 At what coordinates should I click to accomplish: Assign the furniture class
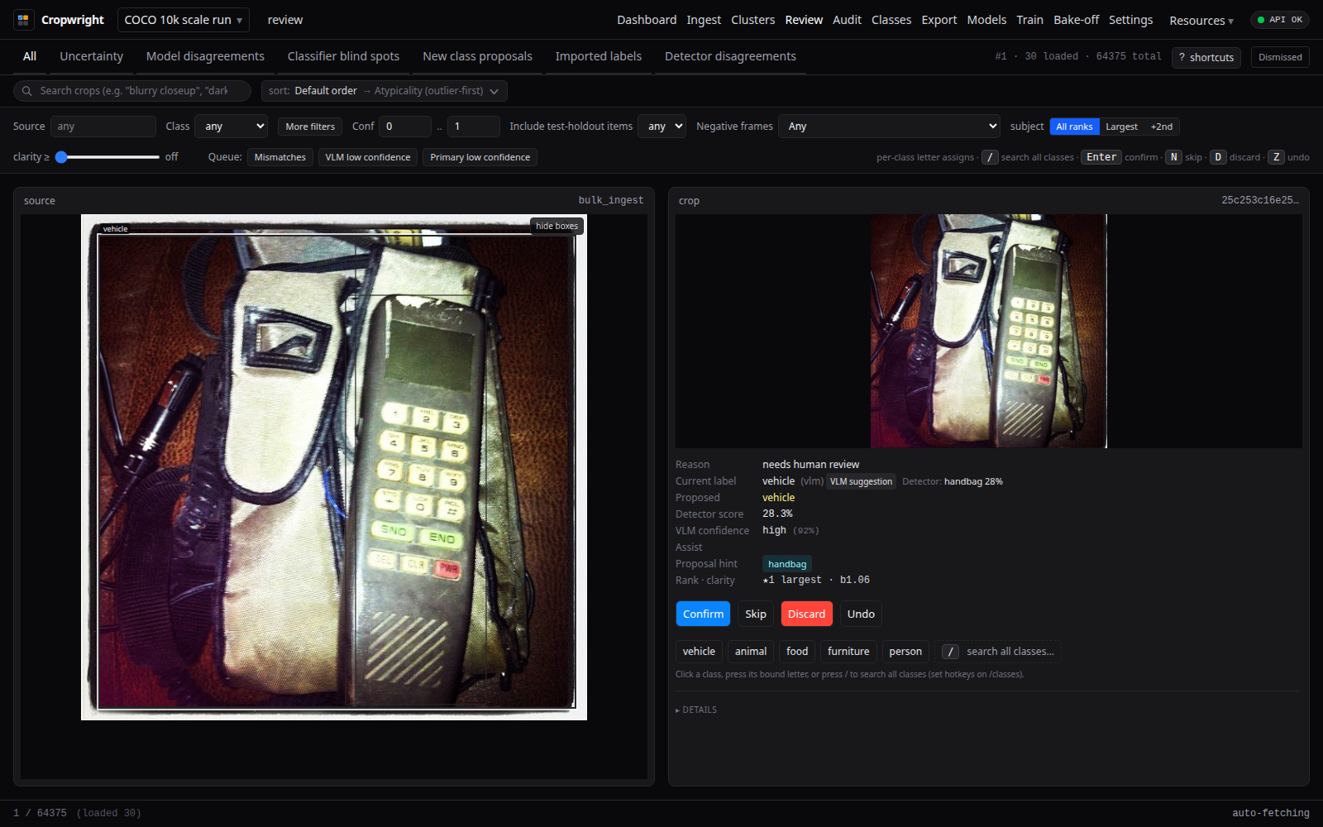point(848,652)
